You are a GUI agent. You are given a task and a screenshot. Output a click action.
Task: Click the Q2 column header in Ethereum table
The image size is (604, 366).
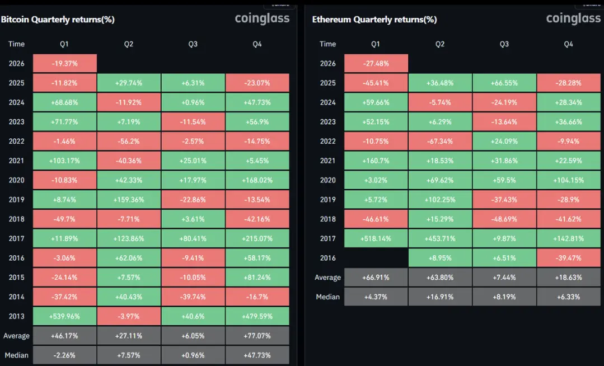coord(440,44)
